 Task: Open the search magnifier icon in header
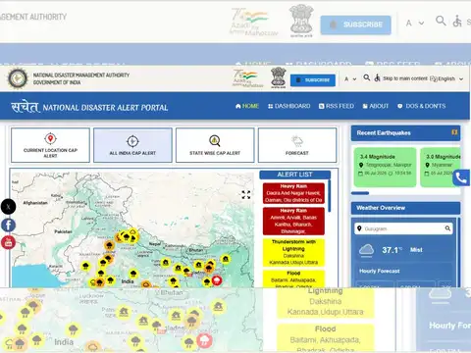367,77
